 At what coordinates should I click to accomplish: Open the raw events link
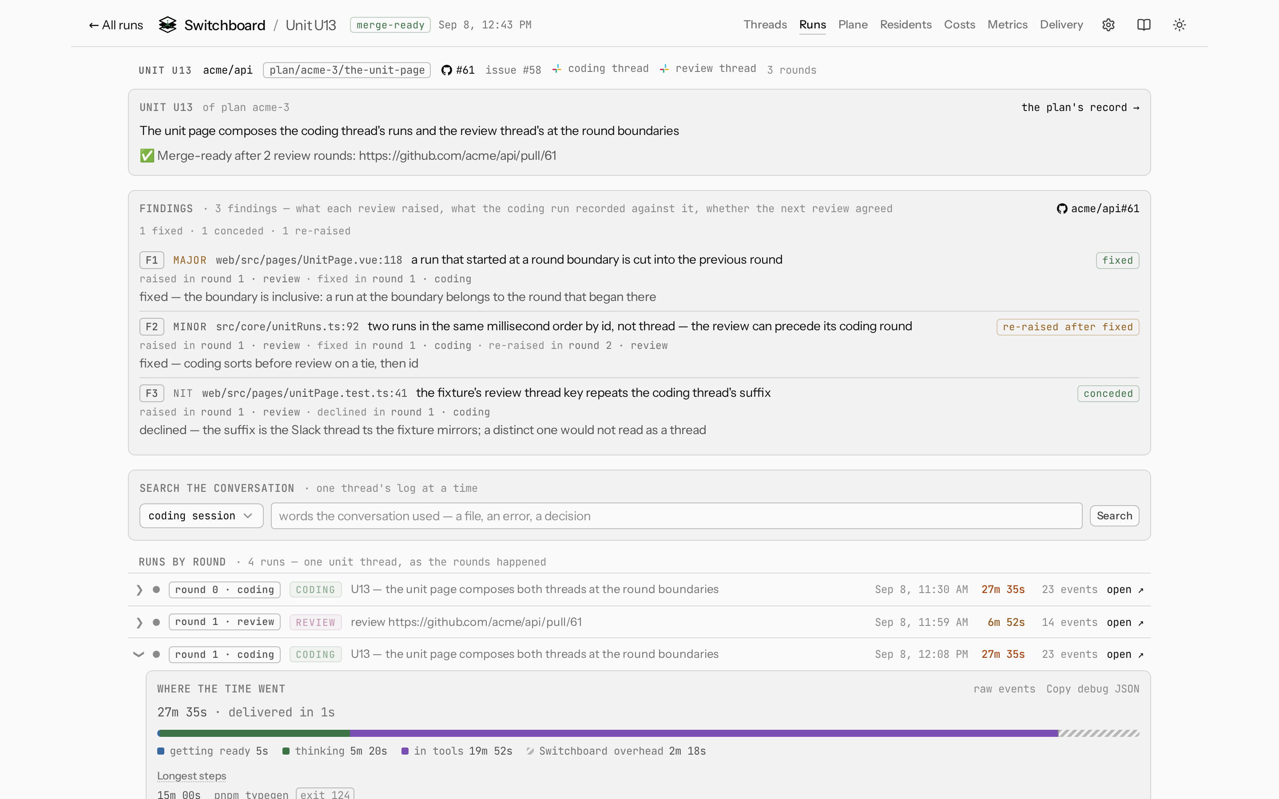tap(1004, 689)
